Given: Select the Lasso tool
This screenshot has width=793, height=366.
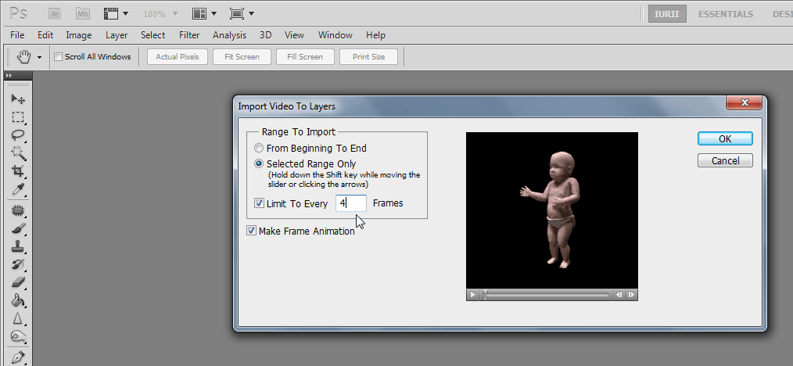Looking at the screenshot, I should tap(17, 135).
